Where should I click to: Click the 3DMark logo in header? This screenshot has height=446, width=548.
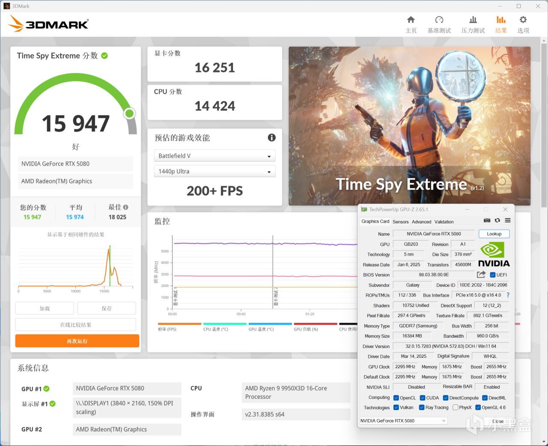pyautogui.click(x=48, y=24)
